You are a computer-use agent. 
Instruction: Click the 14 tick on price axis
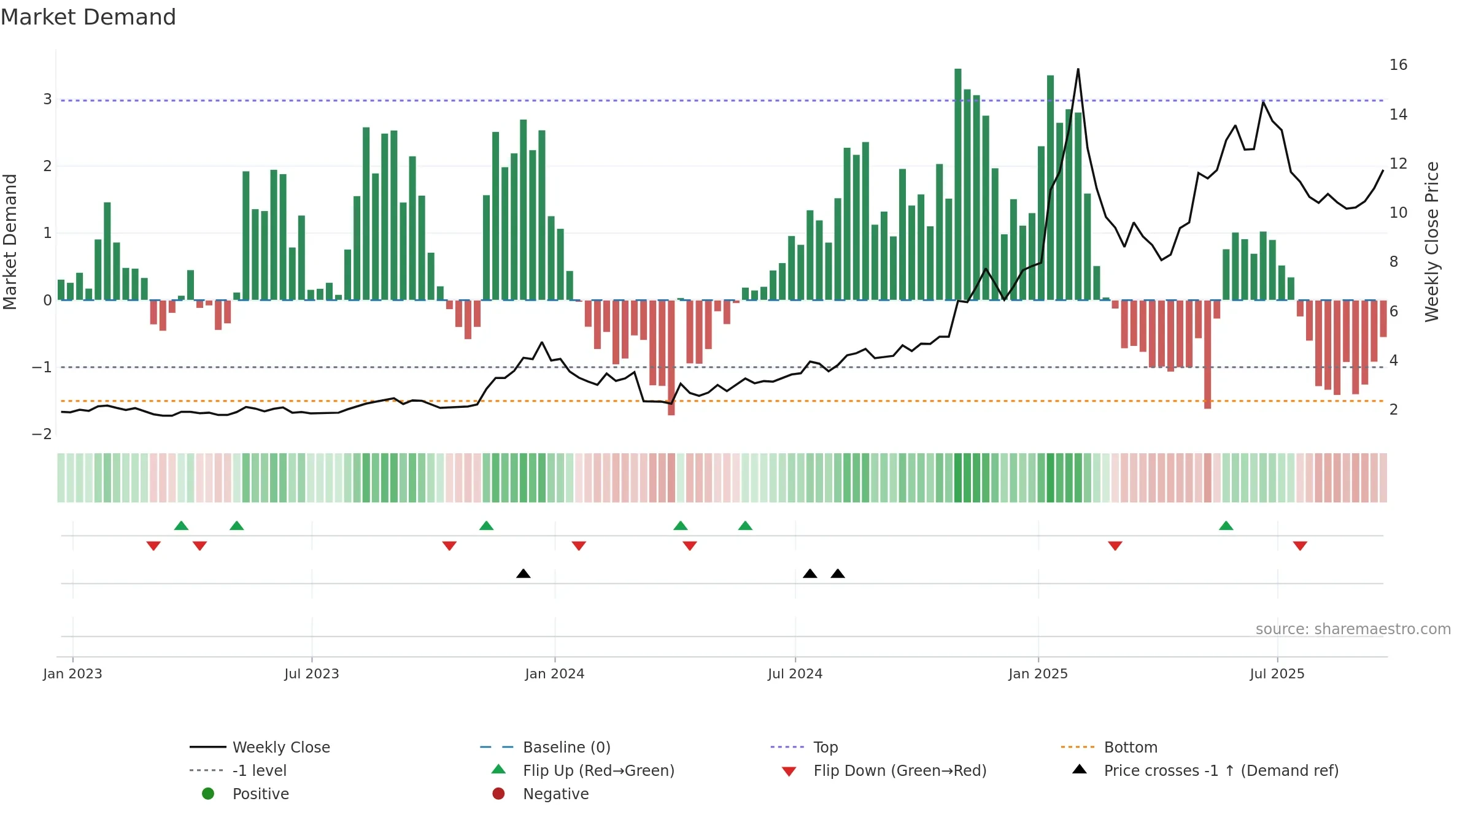1398,114
